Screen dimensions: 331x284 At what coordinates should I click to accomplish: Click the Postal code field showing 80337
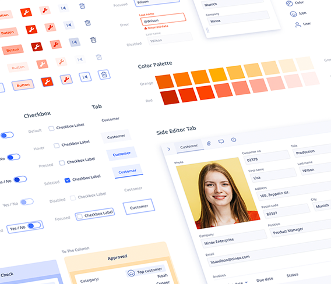(x=287, y=211)
